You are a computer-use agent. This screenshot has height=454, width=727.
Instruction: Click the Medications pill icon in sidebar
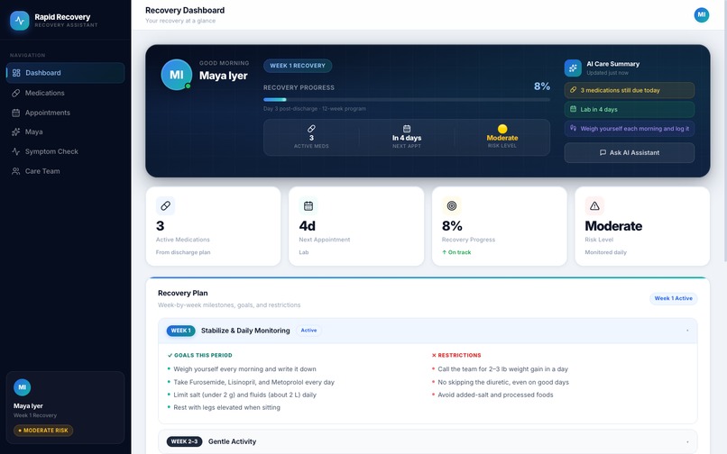pos(15,93)
